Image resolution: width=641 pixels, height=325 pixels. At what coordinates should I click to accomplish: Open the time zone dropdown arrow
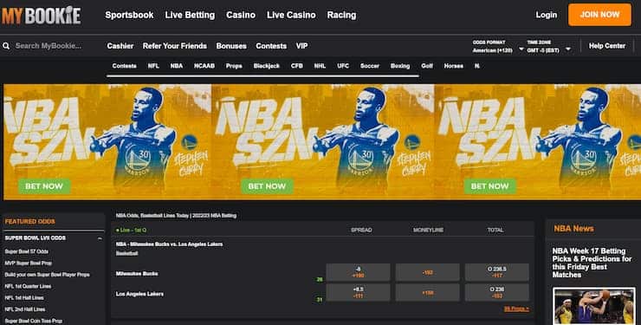568,49
